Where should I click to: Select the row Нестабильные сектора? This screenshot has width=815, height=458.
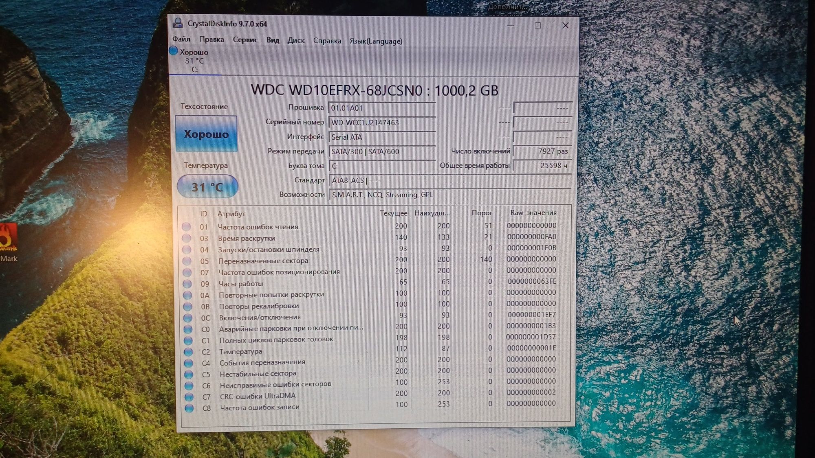(369, 372)
